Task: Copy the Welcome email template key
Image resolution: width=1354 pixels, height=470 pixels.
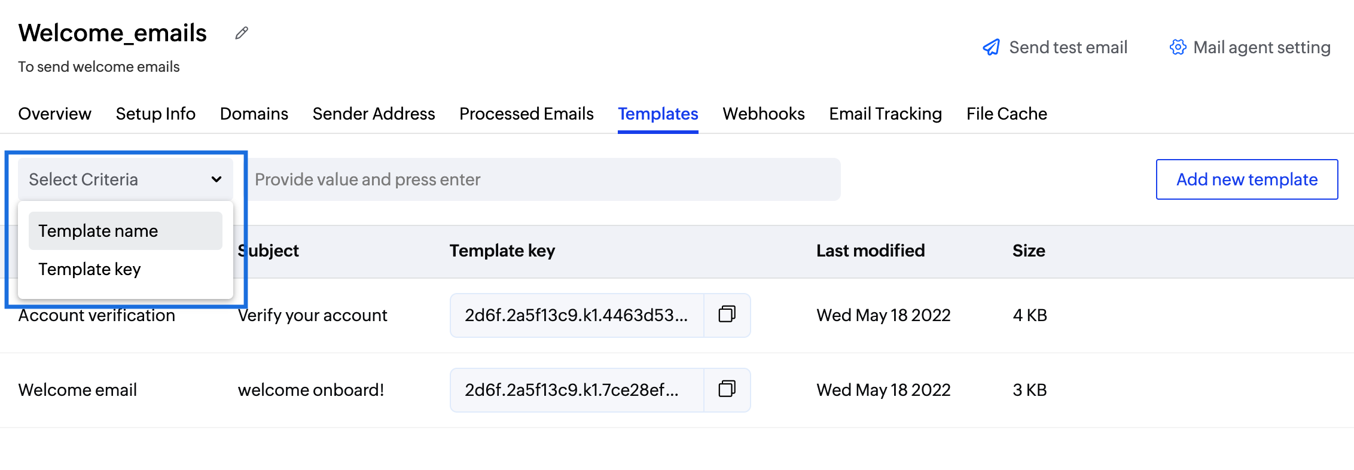Action: 727,389
